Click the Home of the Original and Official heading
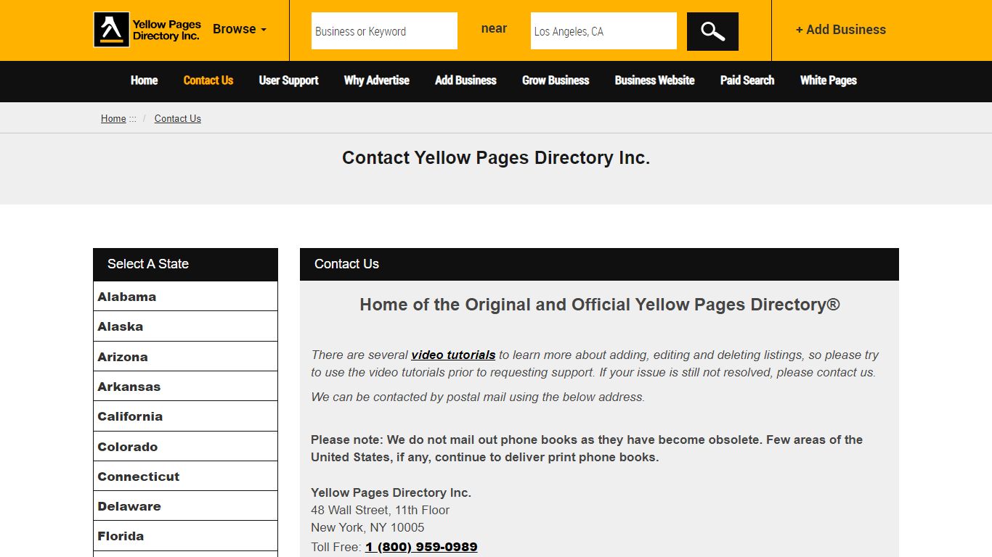The image size is (992, 557). pos(600,305)
